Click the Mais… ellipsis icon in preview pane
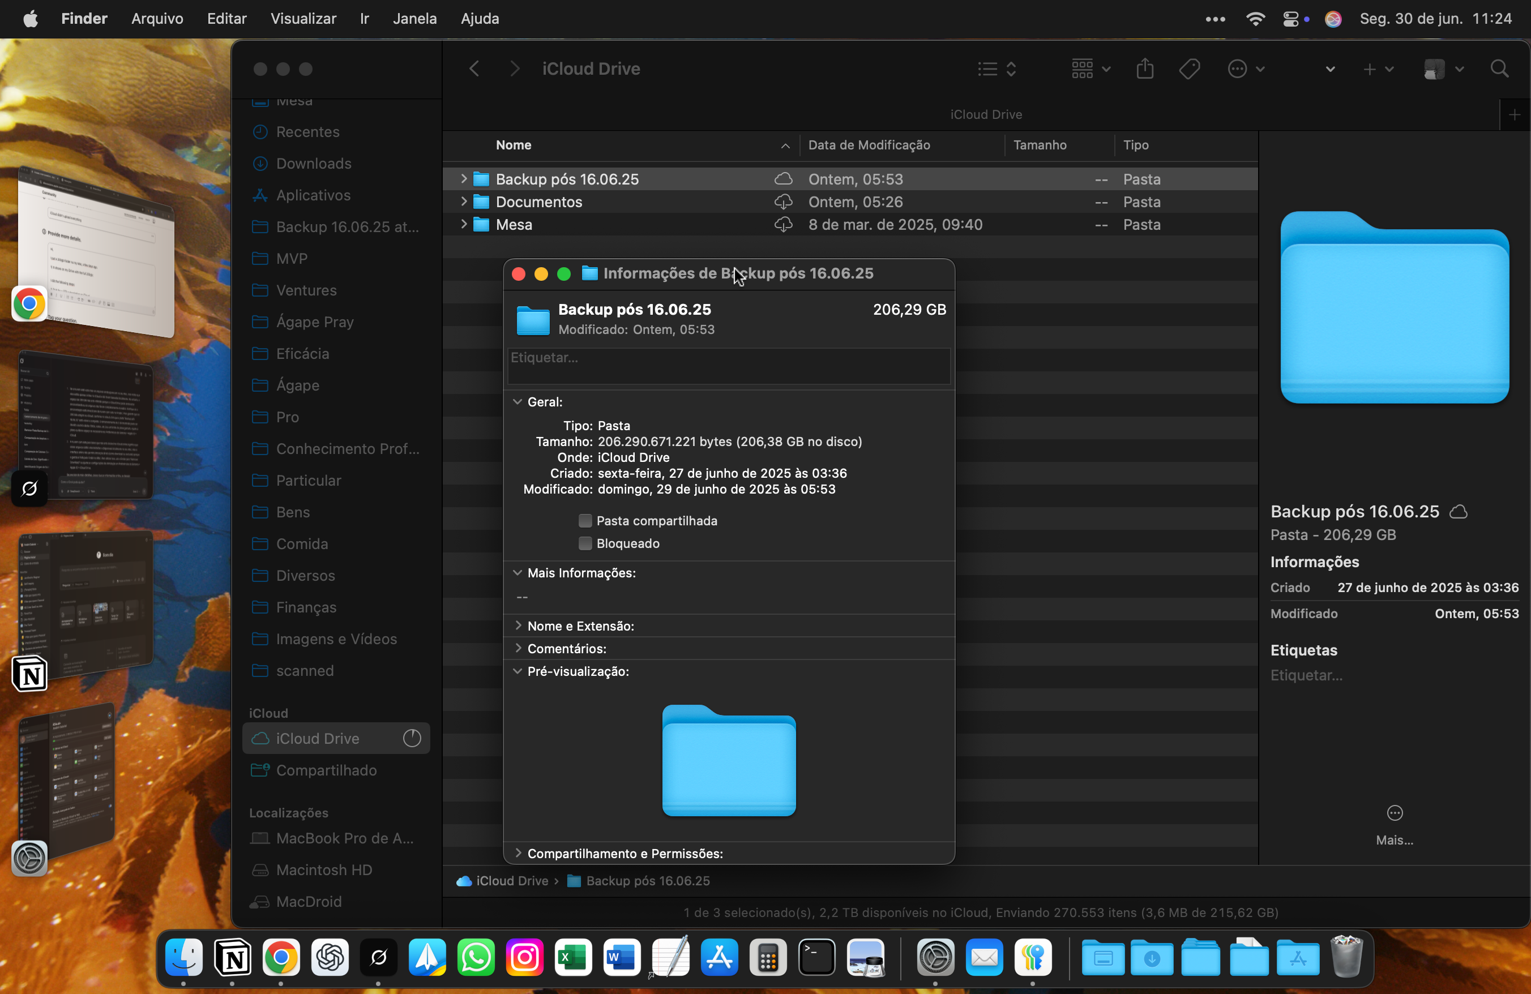1531x994 pixels. click(1394, 813)
